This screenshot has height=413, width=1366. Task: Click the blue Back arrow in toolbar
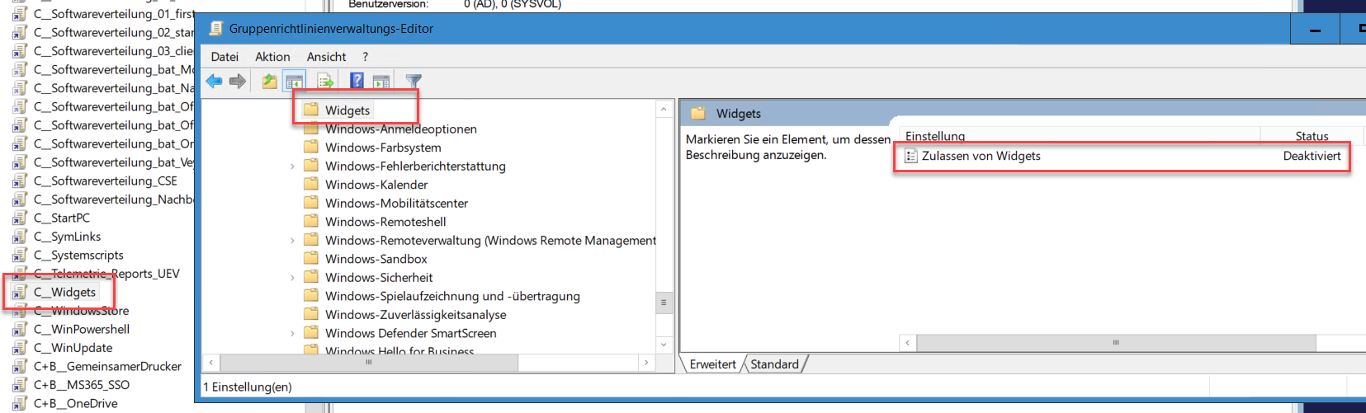point(215,81)
